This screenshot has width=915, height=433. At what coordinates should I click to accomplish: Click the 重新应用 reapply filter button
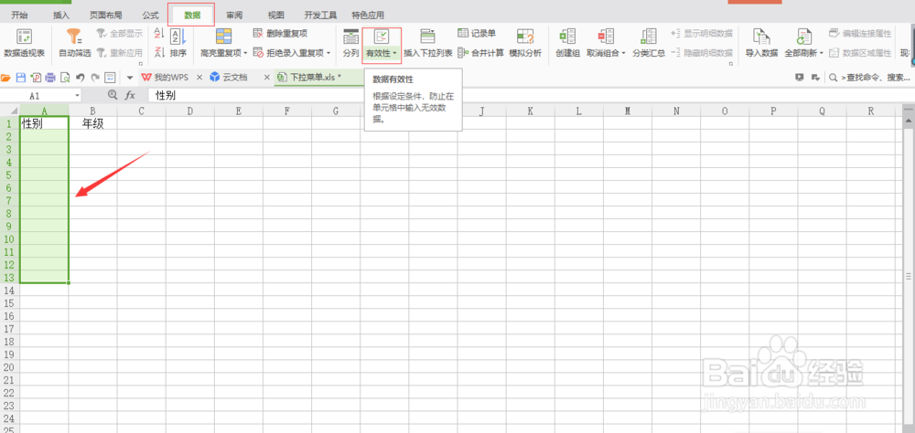coord(120,52)
